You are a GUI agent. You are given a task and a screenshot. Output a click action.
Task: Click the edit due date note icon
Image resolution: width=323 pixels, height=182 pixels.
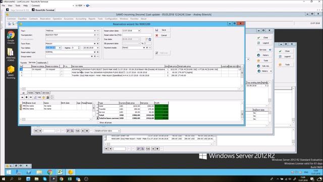click(x=146, y=39)
